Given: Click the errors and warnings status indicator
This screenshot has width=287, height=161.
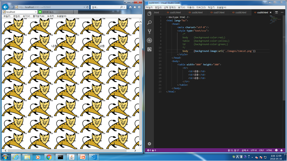Looking at the screenshot, I should pos(152,150).
